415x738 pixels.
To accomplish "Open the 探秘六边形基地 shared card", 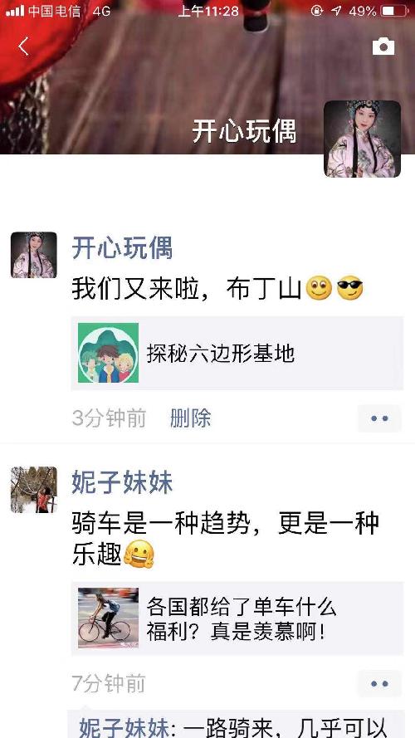I will pos(237,353).
